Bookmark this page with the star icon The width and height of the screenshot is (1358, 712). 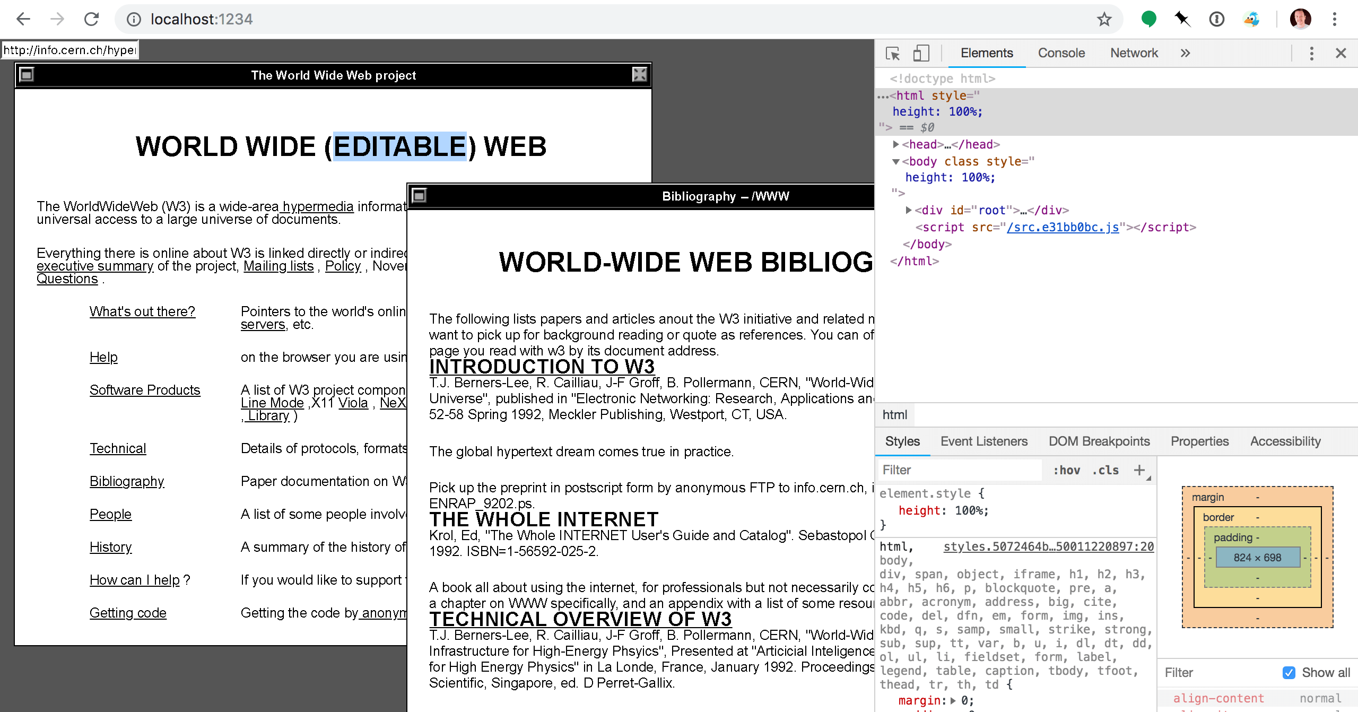pyautogui.click(x=1104, y=20)
